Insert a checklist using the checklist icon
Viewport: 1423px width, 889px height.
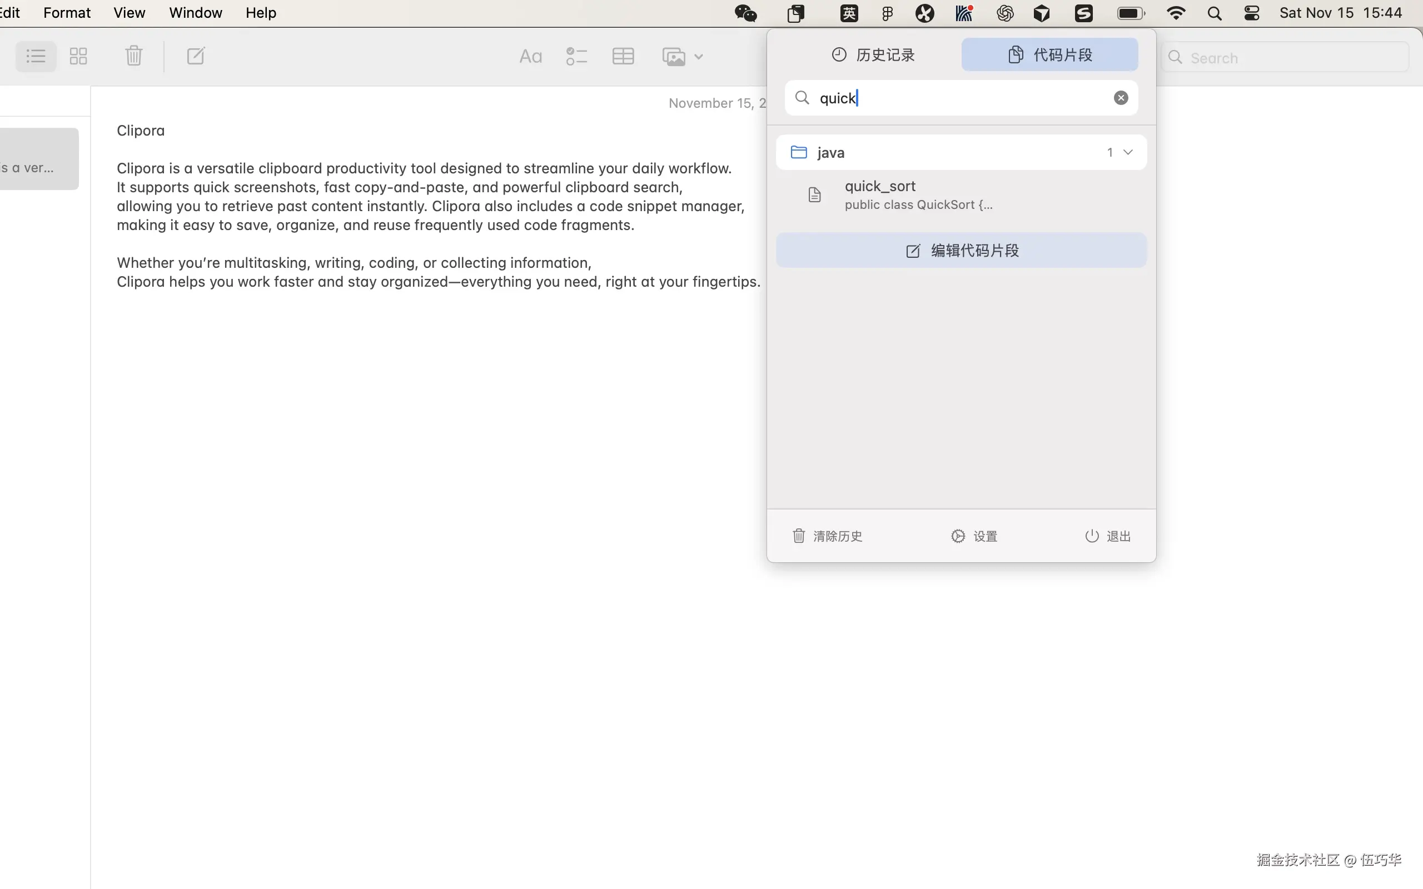(x=576, y=57)
